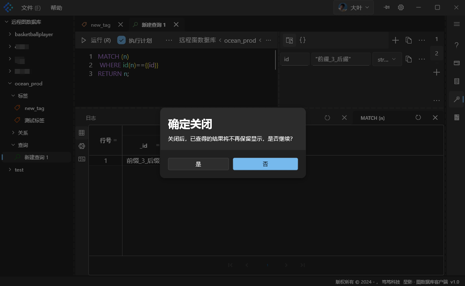Select 新建查询 1 in the sidebar tree
The image size is (465, 286).
[36, 157]
